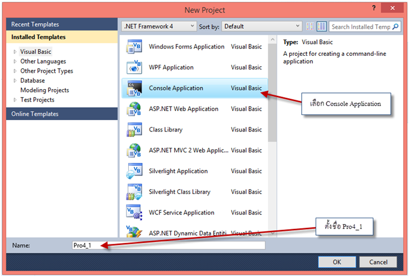This screenshot has width=410, height=277.
Task: Switch to medium icons view
Action: point(322,27)
